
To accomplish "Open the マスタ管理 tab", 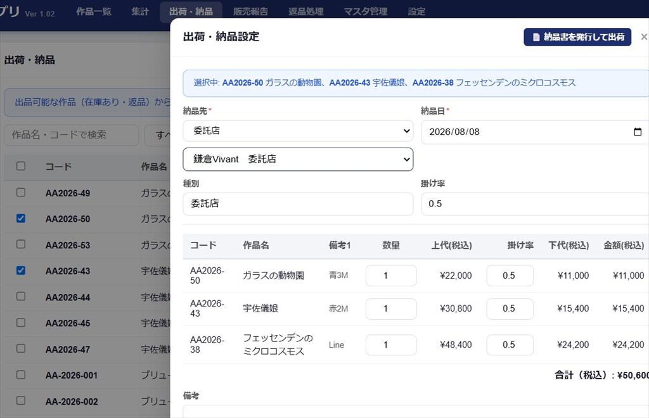I will coord(366,11).
